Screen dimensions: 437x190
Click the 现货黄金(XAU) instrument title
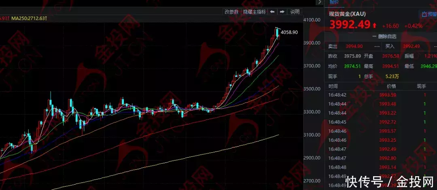(x=348, y=14)
